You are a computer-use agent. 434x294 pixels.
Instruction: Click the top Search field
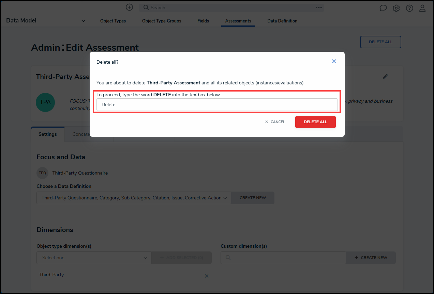[227, 7]
